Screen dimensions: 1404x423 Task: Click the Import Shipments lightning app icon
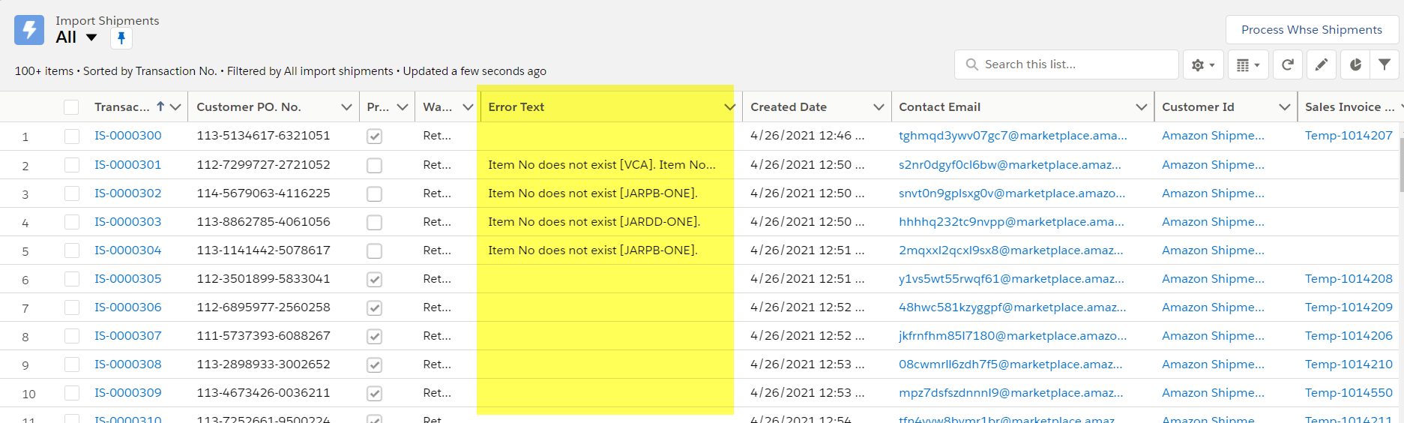point(29,30)
